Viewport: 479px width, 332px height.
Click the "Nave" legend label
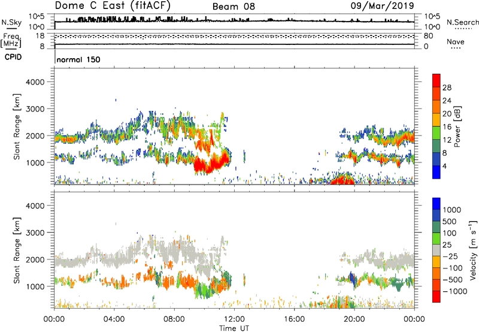click(x=456, y=41)
